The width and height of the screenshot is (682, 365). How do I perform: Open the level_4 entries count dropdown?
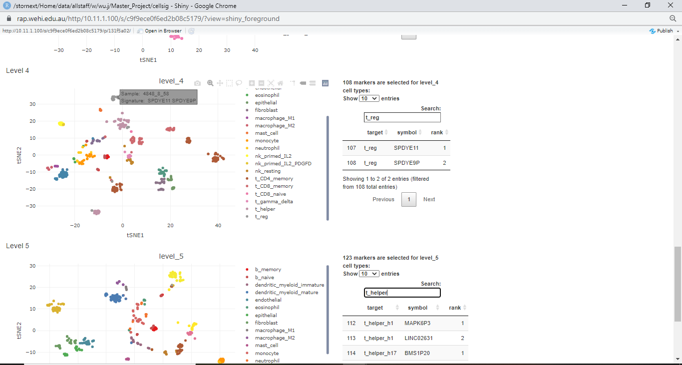click(x=368, y=98)
